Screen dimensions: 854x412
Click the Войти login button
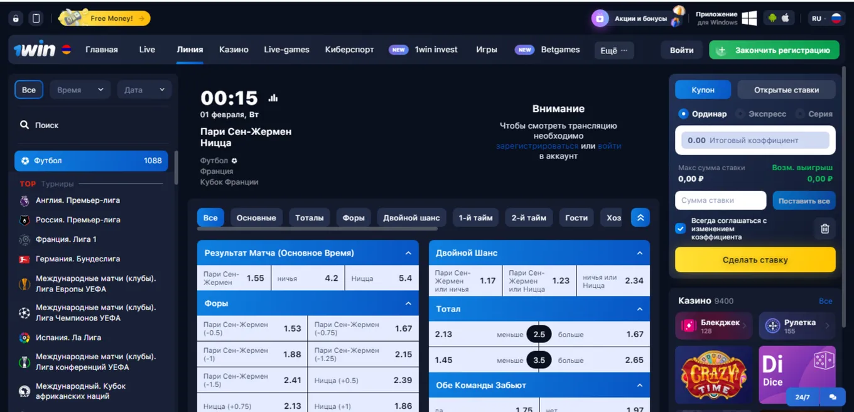click(681, 50)
